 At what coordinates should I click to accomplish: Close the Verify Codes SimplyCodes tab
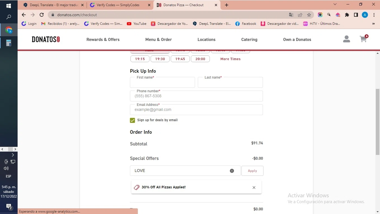[149, 5]
